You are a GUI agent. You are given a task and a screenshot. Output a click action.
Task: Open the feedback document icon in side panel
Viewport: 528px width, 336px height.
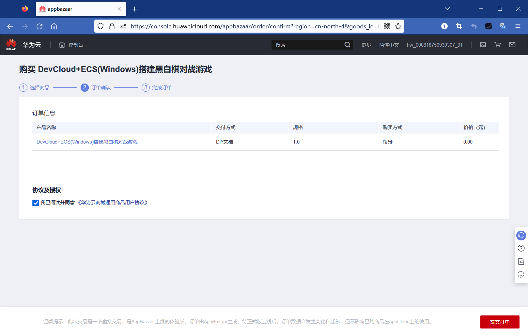[521, 261]
